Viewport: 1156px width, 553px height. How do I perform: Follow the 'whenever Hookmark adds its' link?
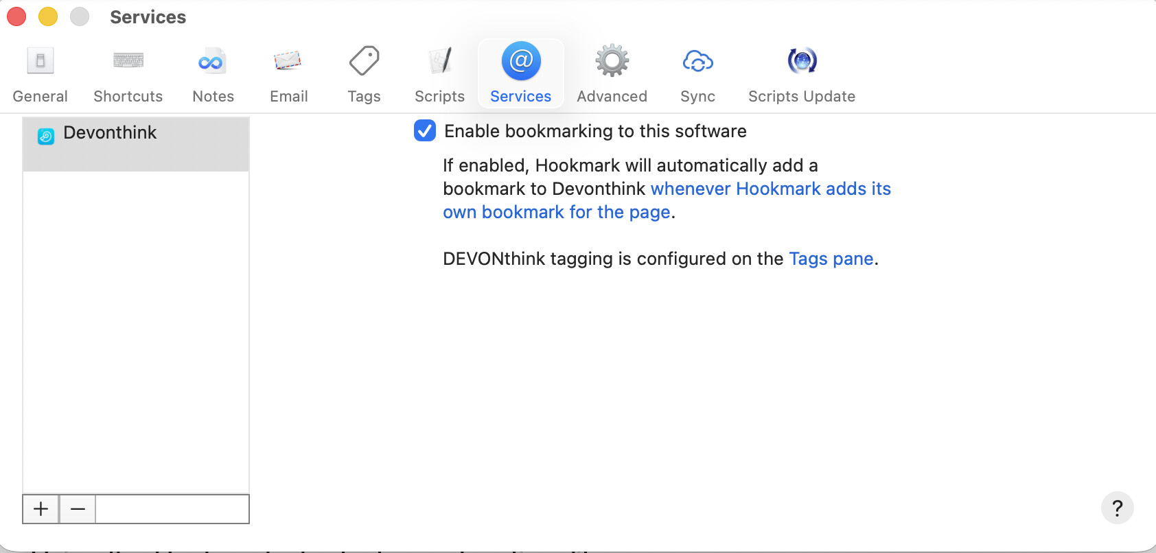(x=770, y=189)
